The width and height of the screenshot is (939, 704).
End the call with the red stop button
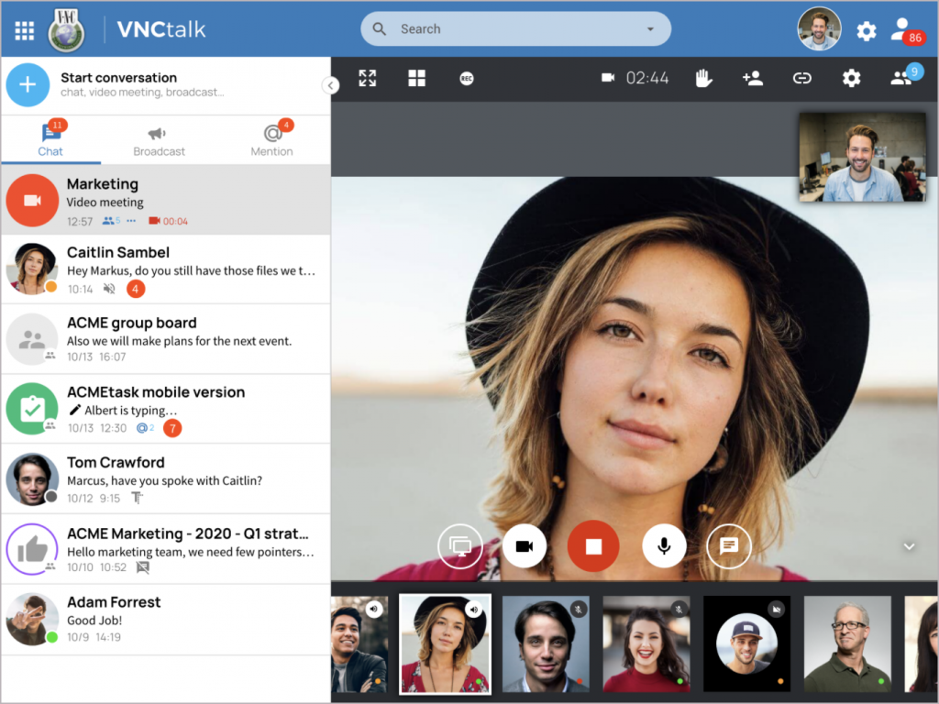click(593, 546)
